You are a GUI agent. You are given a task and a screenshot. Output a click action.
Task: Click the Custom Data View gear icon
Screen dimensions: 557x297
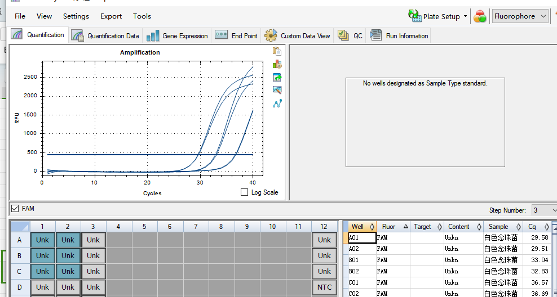tap(271, 35)
